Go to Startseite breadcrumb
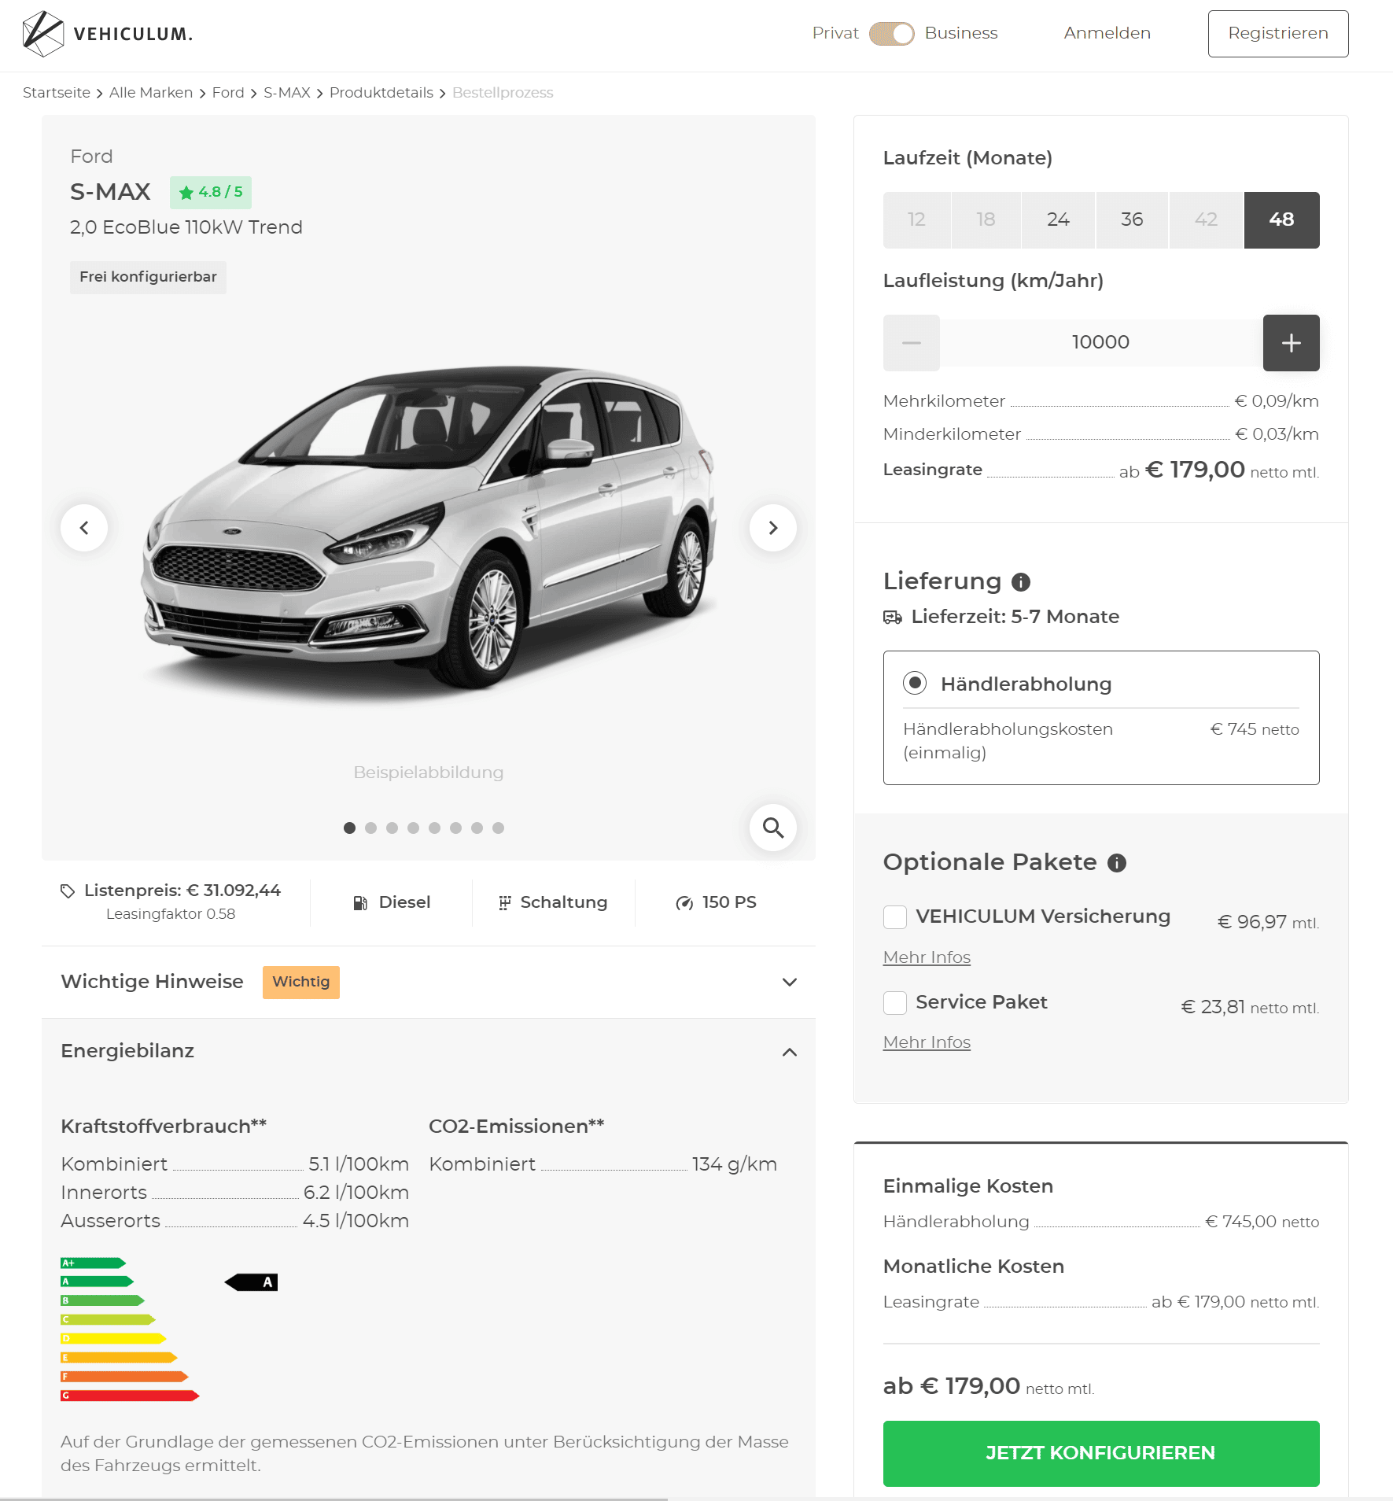Viewport: 1393px width, 1501px height. click(x=57, y=93)
